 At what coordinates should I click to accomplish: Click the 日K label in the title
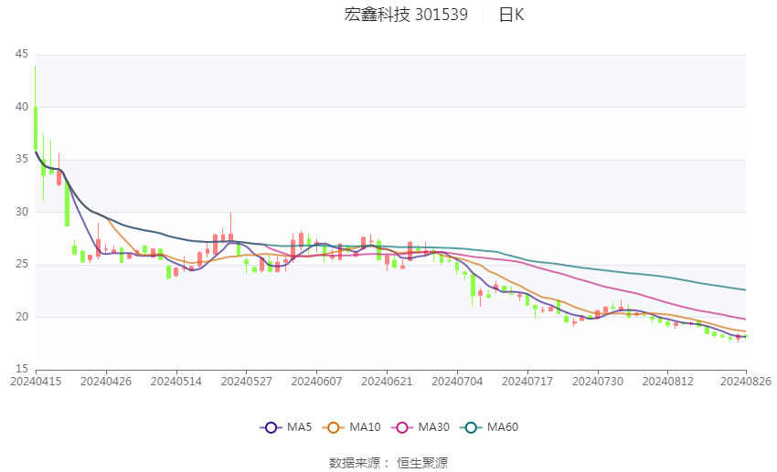[511, 15]
